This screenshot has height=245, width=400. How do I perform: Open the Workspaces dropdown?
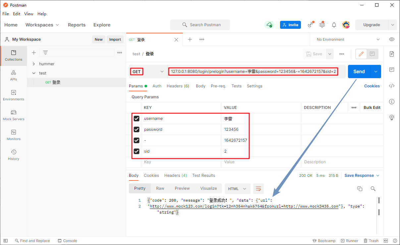coord(42,25)
